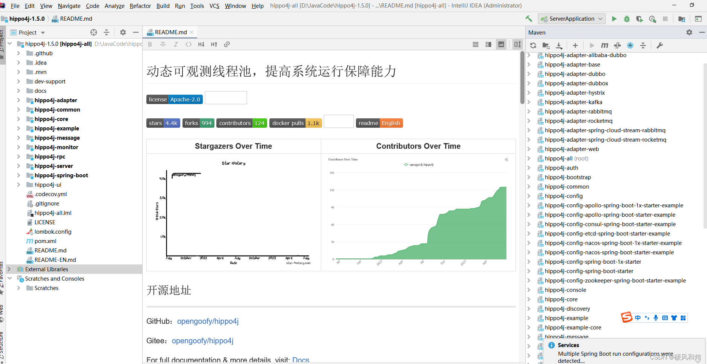Open the Refactor menu
The width and height of the screenshot is (707, 364).
[140, 6]
